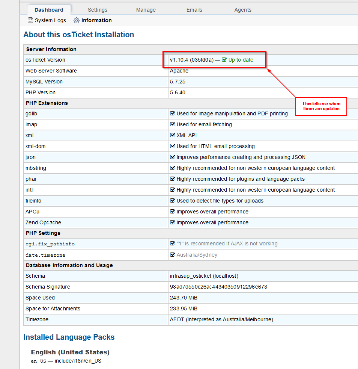
Task: Click the xml-dom extension name
Action: tap(36, 146)
